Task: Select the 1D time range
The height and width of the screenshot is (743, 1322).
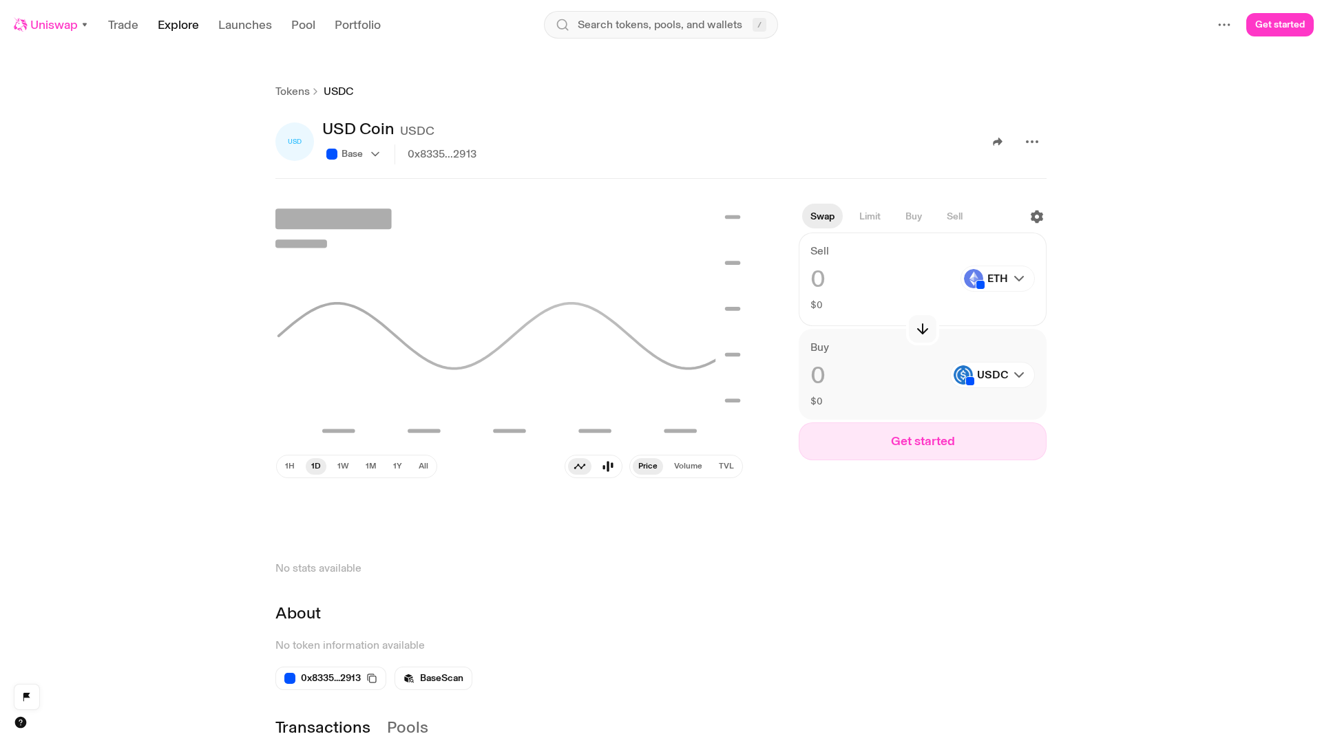Action: 316,466
